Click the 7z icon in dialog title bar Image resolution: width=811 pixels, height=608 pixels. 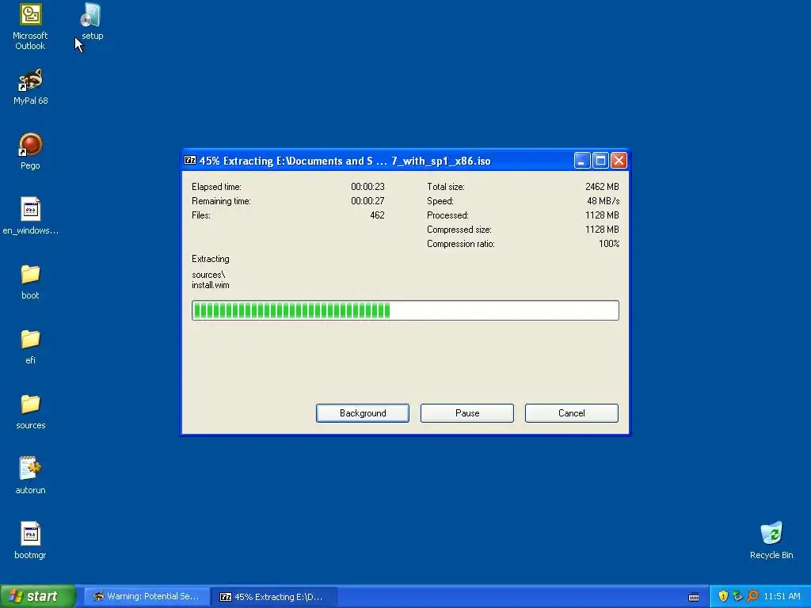click(190, 160)
